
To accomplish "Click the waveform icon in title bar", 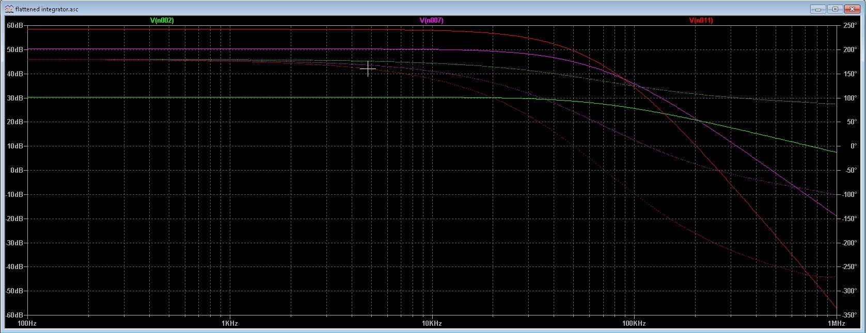I will [9, 9].
